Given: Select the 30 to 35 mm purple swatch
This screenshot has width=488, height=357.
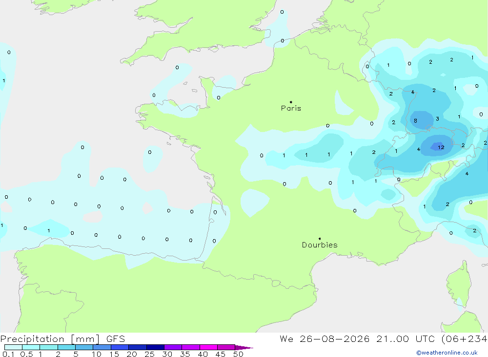Looking at the screenshot, I should point(173,347).
